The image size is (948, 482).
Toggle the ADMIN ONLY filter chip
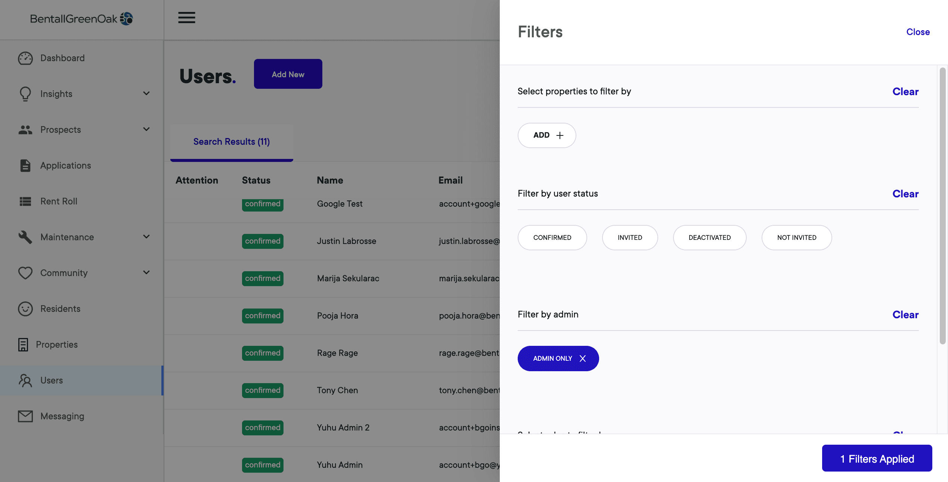pos(558,359)
